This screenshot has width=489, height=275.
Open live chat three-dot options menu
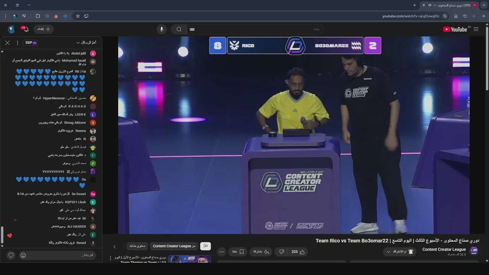click(17, 42)
